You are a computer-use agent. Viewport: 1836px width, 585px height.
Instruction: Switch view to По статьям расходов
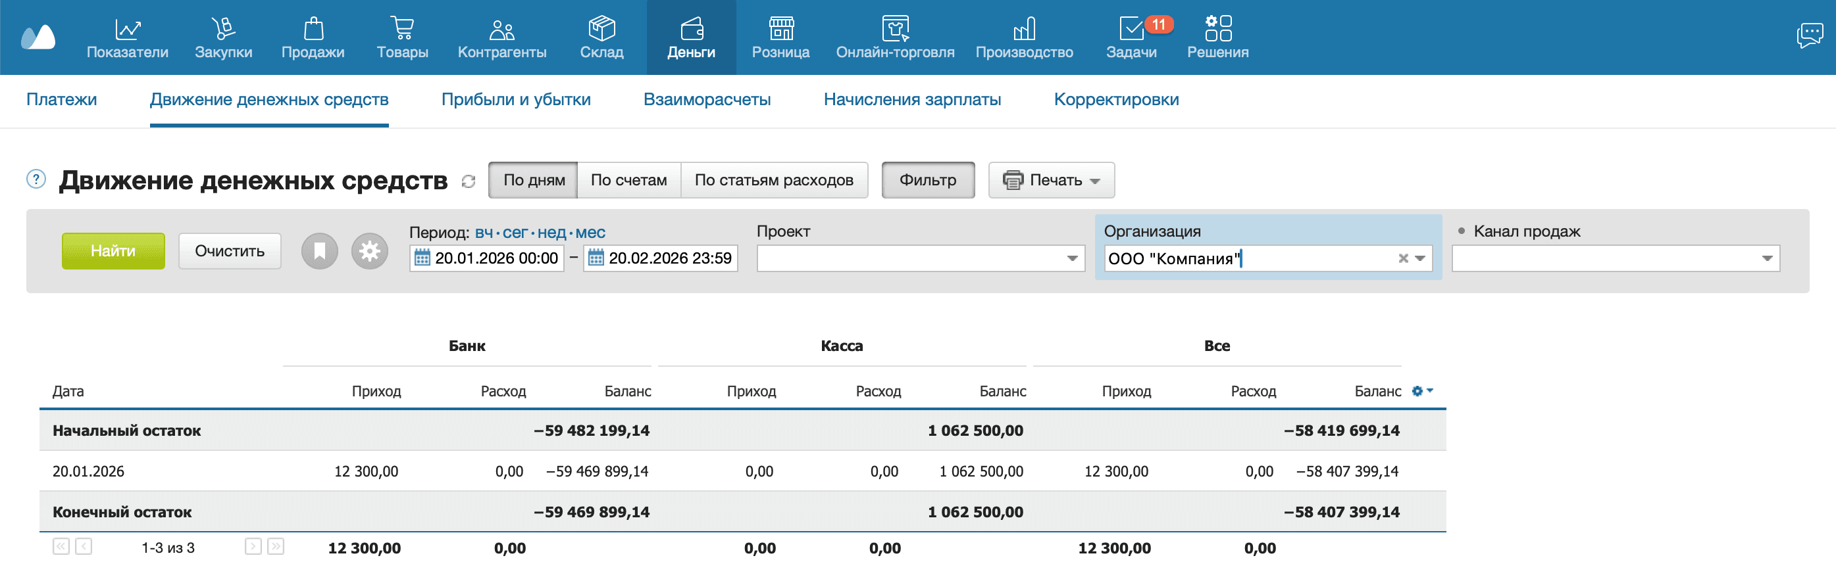(x=773, y=180)
